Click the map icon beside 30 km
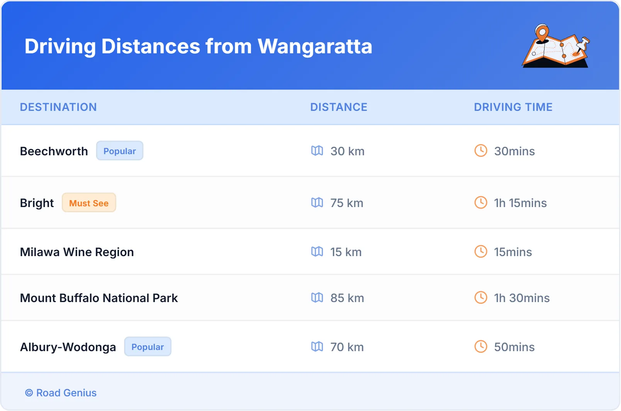Image resolution: width=621 pixels, height=411 pixels. (x=317, y=151)
